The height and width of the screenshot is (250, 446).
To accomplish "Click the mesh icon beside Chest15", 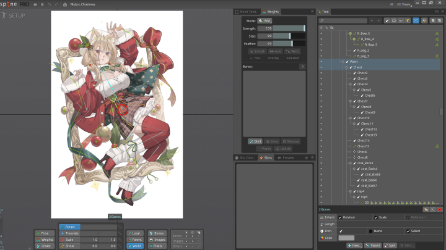I will [x=437, y=146].
